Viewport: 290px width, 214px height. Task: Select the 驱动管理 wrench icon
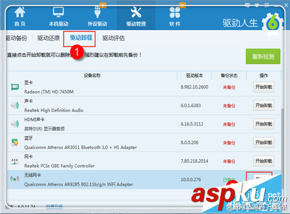pos(136,13)
